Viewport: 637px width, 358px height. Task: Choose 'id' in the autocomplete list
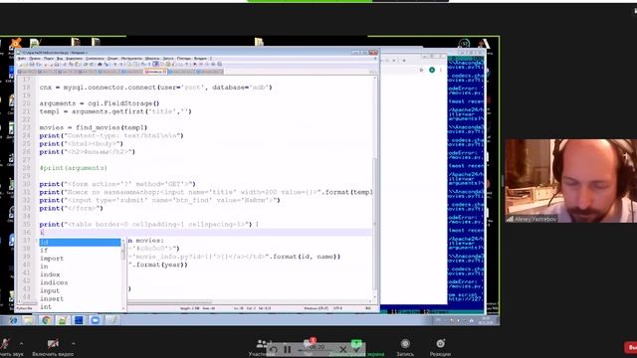point(80,243)
